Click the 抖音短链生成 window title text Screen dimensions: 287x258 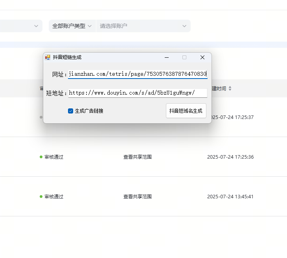coord(67,57)
